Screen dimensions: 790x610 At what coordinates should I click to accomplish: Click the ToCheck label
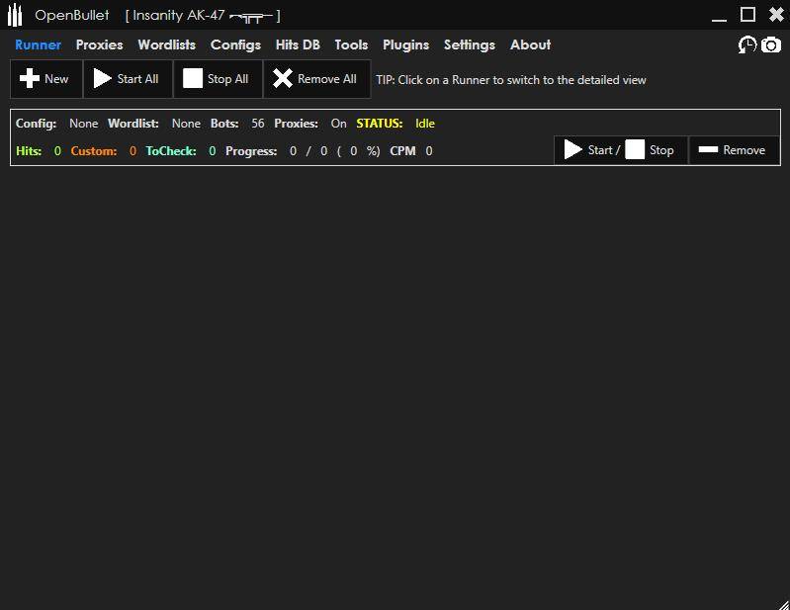pyautogui.click(x=171, y=151)
